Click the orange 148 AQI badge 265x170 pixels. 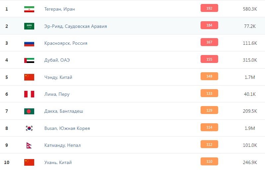point(209,77)
